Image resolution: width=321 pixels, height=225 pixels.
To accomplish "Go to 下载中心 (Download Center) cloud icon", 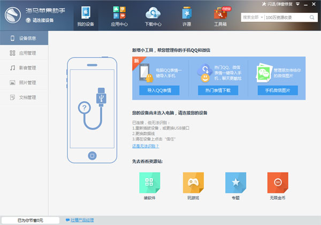I will tap(154, 16).
